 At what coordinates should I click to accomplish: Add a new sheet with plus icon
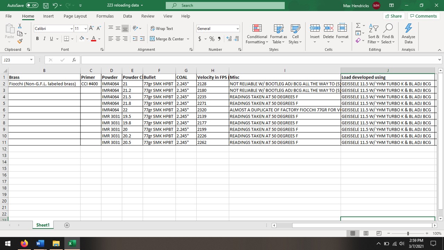pos(67,225)
